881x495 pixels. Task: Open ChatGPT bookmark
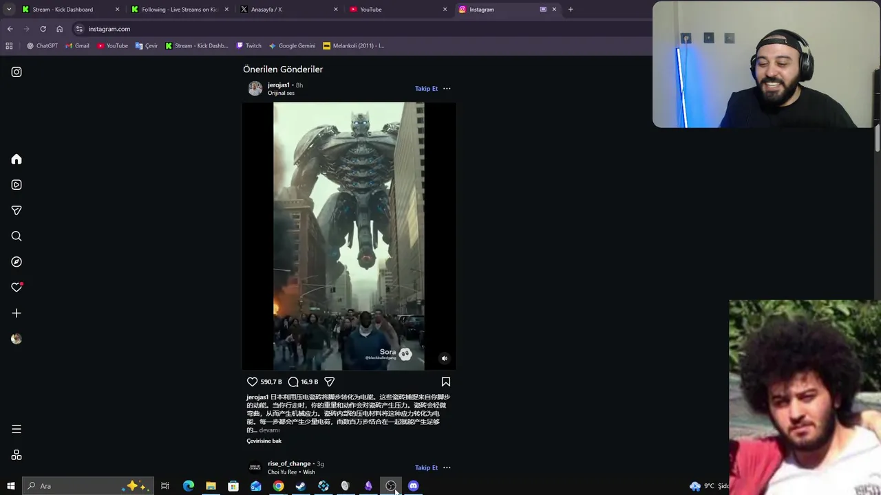[42, 46]
